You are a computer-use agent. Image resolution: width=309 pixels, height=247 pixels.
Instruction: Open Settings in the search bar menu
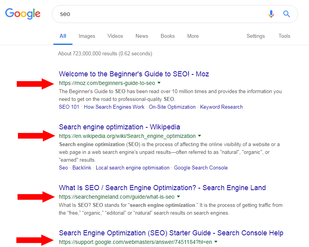tap(256, 36)
